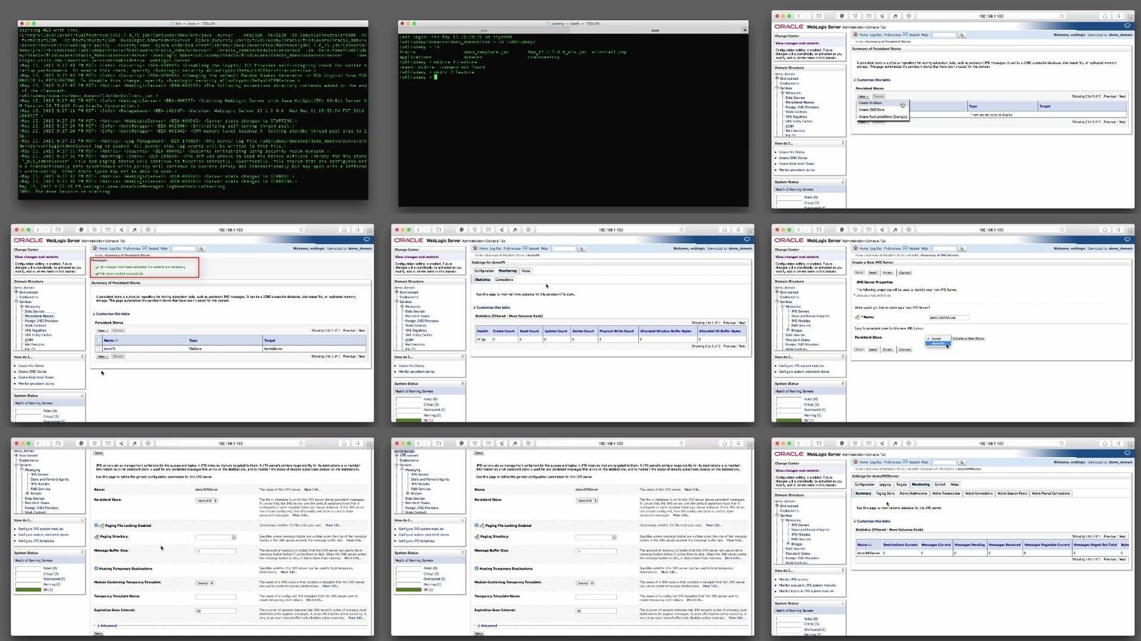
Task: Open Connections sub-tab in Settings for demoFS window
Action: [504, 280]
